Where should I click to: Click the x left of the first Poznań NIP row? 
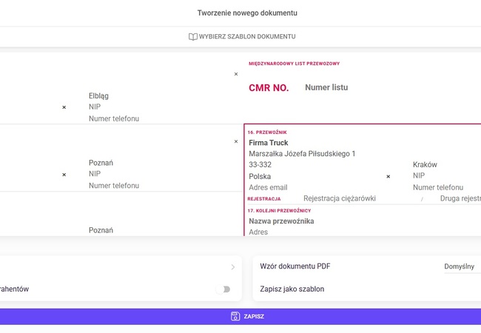[x=64, y=175]
